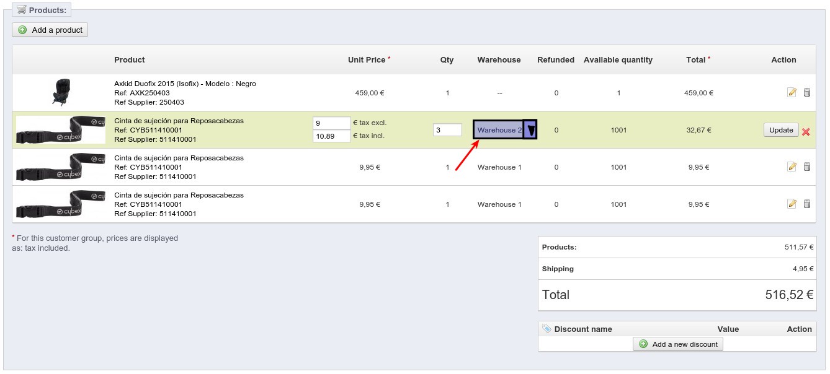Click the Add a product button
Image resolution: width=830 pixels, height=374 pixels.
tap(50, 30)
